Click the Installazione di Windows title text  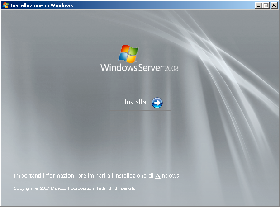point(42,5)
